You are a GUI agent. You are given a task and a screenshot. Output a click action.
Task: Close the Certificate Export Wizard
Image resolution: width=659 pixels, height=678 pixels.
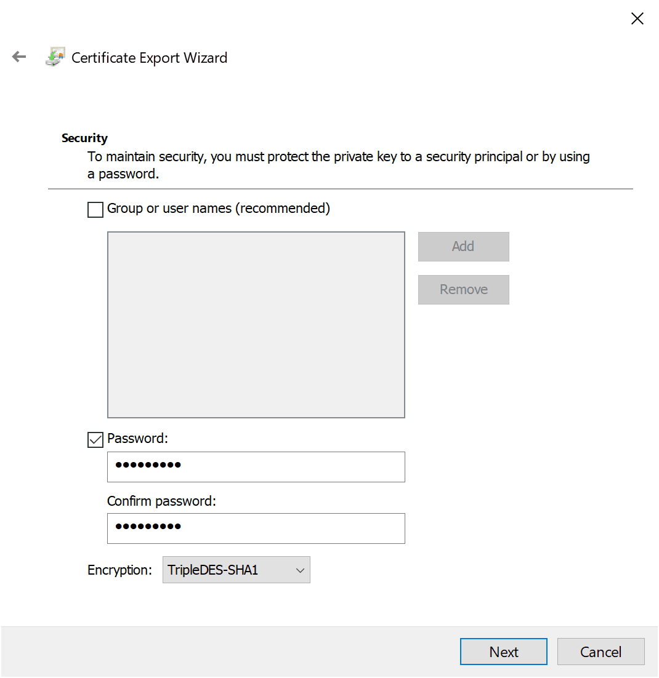click(x=637, y=18)
